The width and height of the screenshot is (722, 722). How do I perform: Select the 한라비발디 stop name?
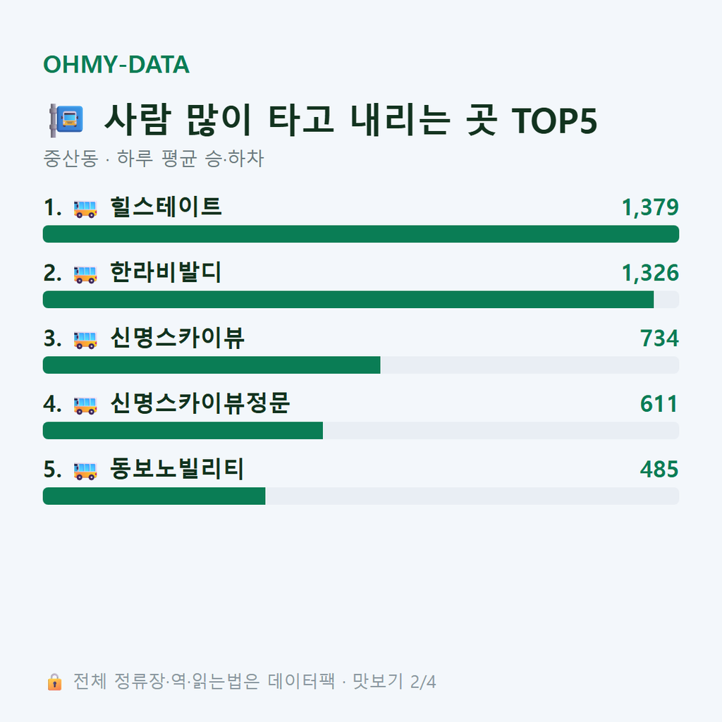(x=166, y=272)
